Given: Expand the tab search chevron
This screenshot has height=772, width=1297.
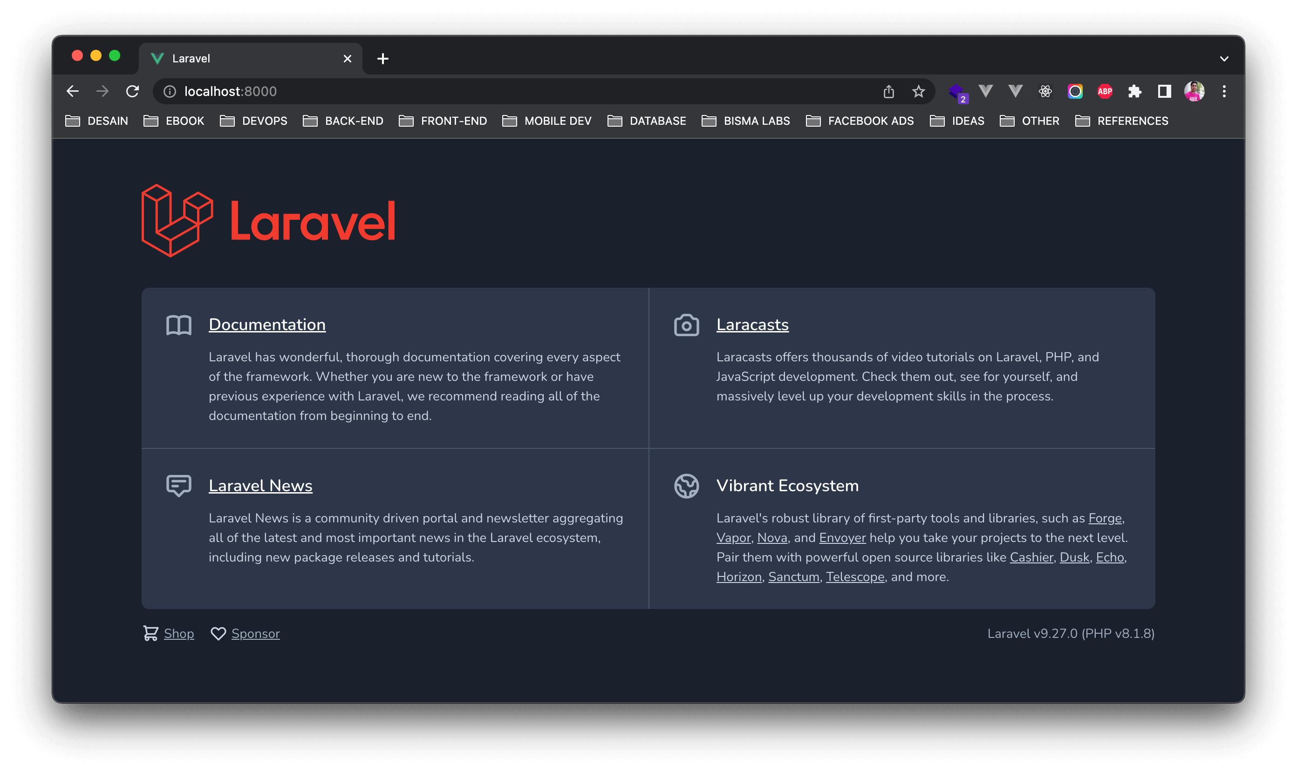Looking at the screenshot, I should (1224, 59).
